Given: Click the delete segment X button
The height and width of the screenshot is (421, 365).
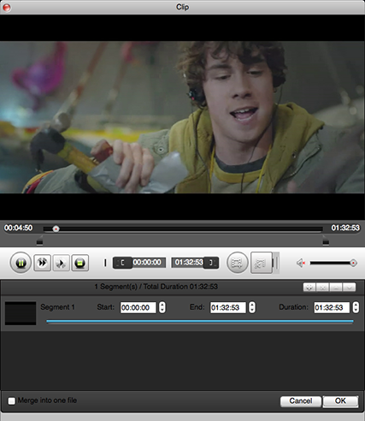Looking at the screenshot, I should pos(322,288).
